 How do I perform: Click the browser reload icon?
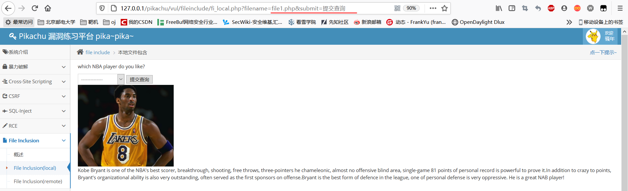[35, 8]
